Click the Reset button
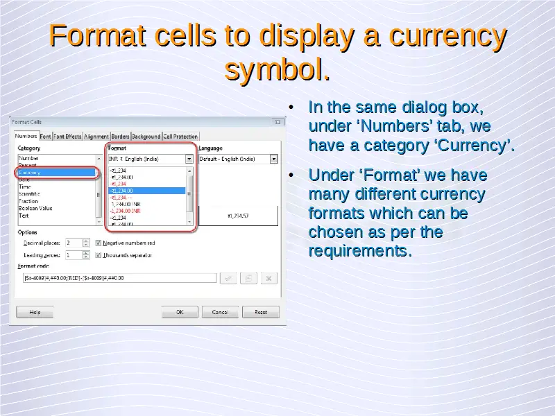The width and height of the screenshot is (555, 416). 261,312
